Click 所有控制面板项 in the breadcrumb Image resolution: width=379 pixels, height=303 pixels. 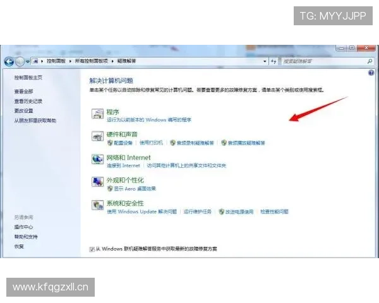click(x=92, y=61)
